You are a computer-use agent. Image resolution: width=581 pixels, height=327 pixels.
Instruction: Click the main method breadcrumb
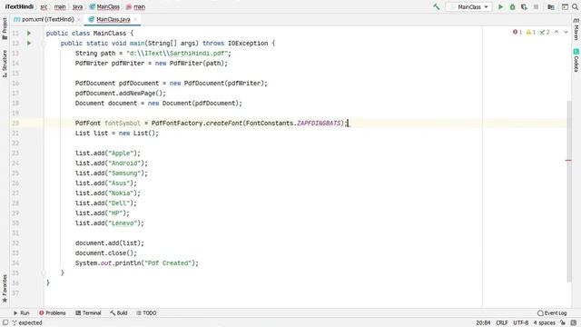135,6
